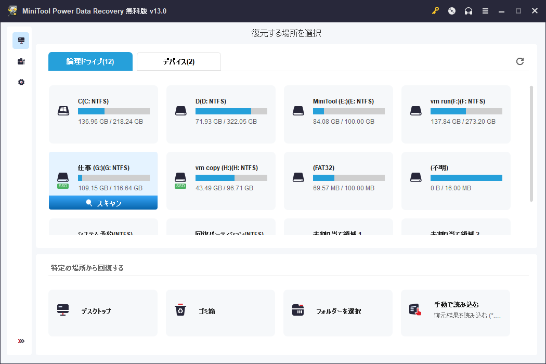This screenshot has height=364, width=546.
Task: Select vm copy (H:)(H: NTFS) label
Action: pyautogui.click(x=227, y=168)
